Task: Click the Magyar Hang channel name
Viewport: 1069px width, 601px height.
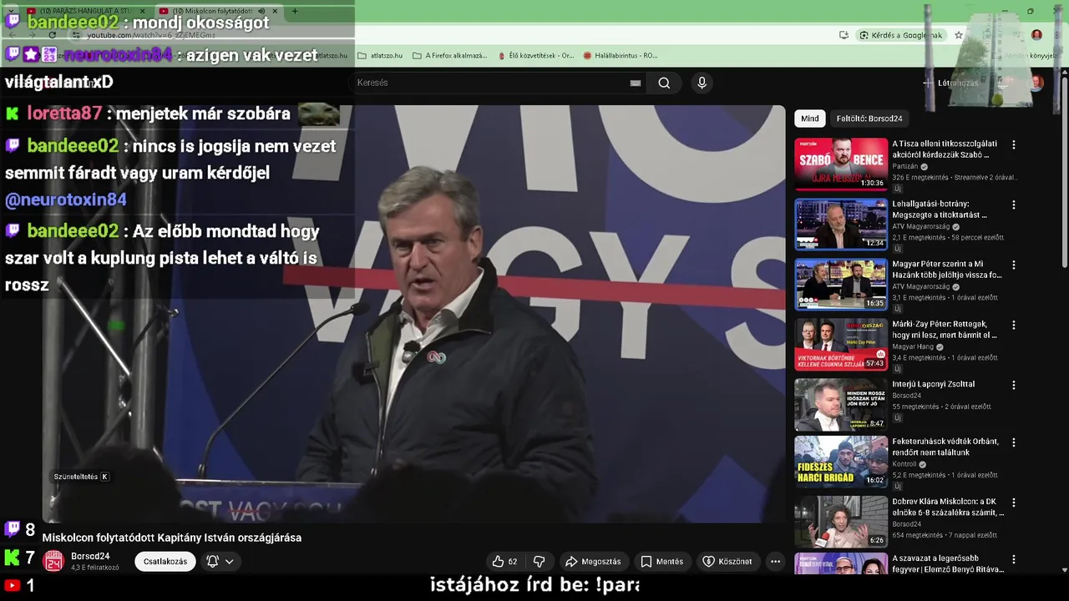Action: tap(914, 347)
